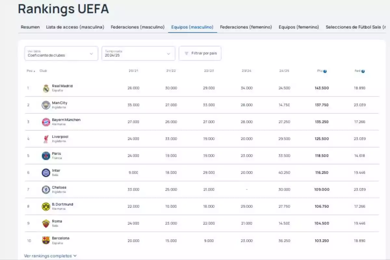Click ManCity's total 137.750
Image resolution: width=390 pixels, height=260 pixels.
pos(322,105)
